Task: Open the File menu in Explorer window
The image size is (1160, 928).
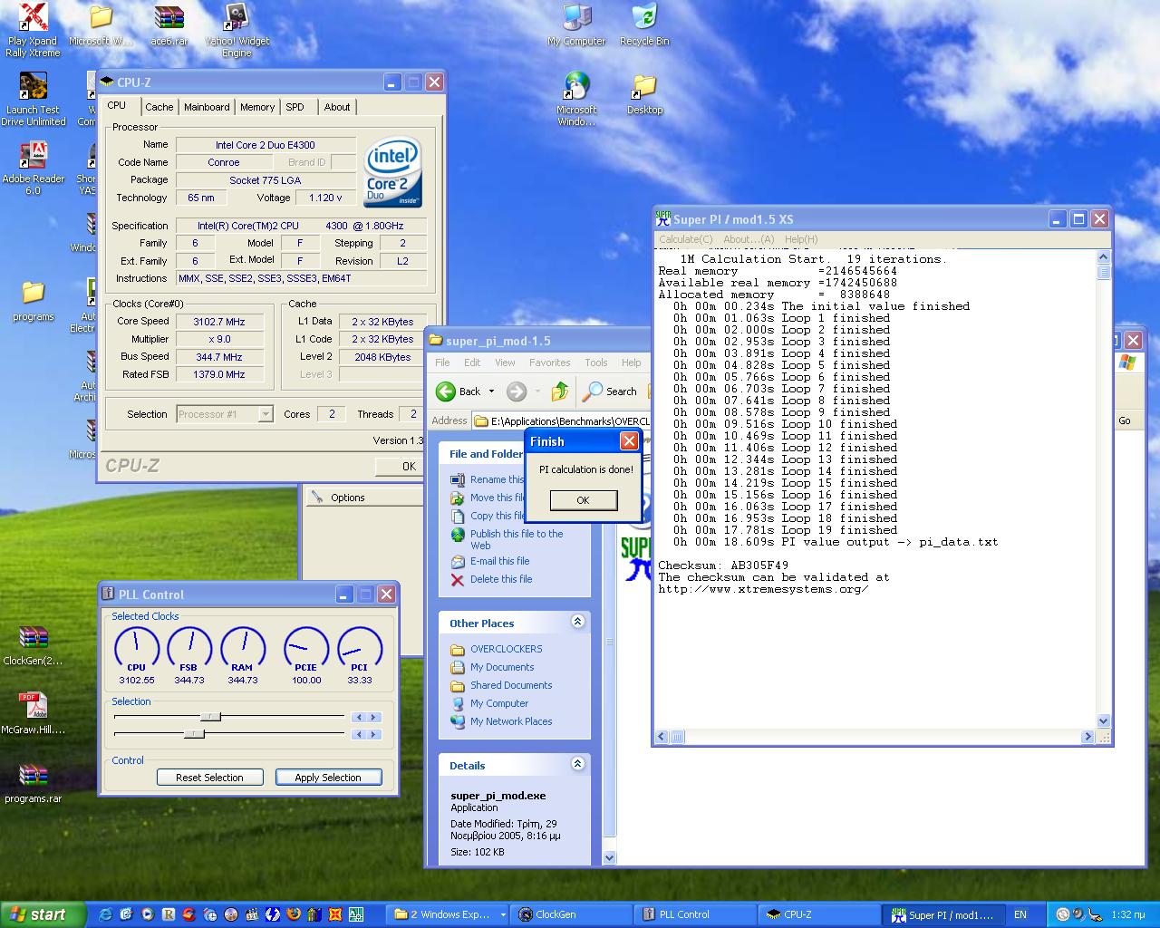Action: point(442,362)
